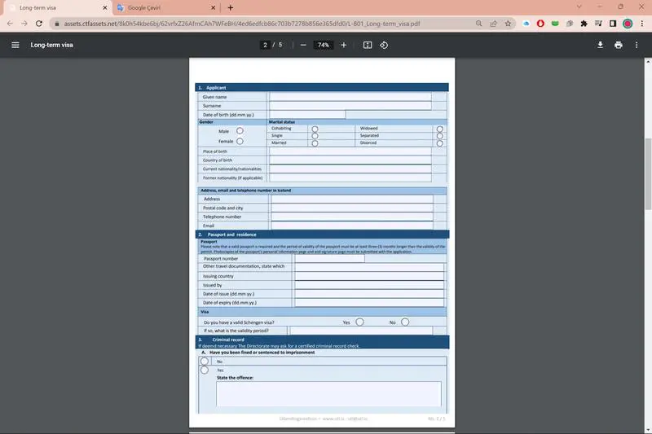Click the PDF zoom percentage field
This screenshot has width=652, height=434.
click(324, 45)
